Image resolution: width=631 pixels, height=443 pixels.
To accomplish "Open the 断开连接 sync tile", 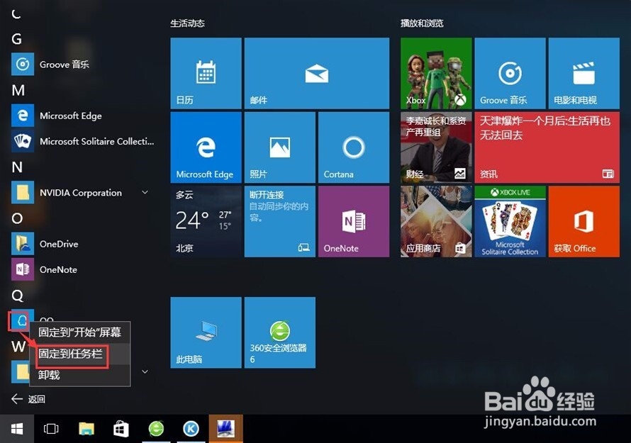I will (279, 221).
